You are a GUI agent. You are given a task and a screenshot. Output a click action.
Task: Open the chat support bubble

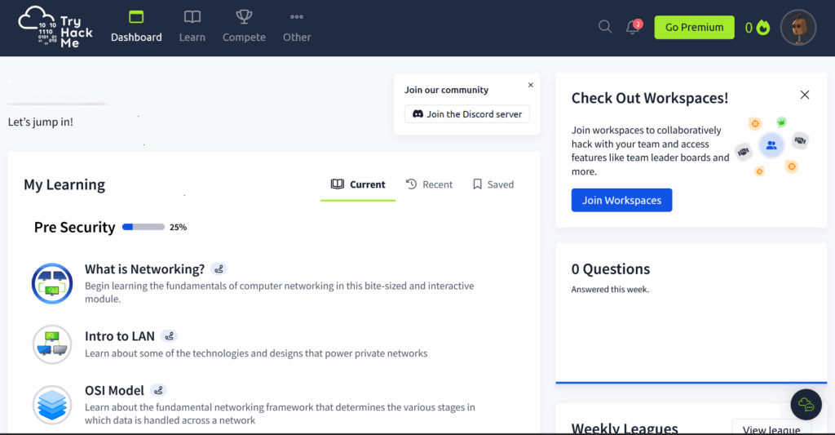806,405
